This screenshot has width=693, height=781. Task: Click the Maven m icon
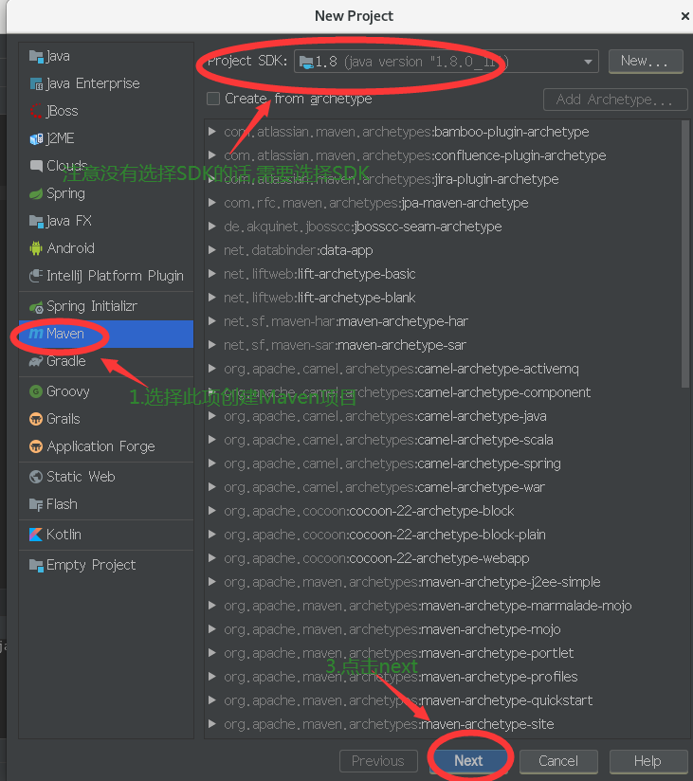pos(36,334)
